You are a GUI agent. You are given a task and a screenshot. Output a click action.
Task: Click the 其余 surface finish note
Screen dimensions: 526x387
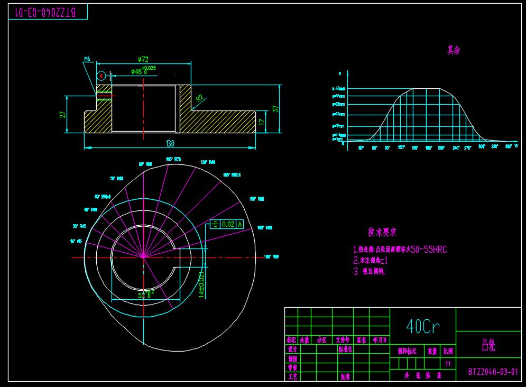(x=454, y=50)
